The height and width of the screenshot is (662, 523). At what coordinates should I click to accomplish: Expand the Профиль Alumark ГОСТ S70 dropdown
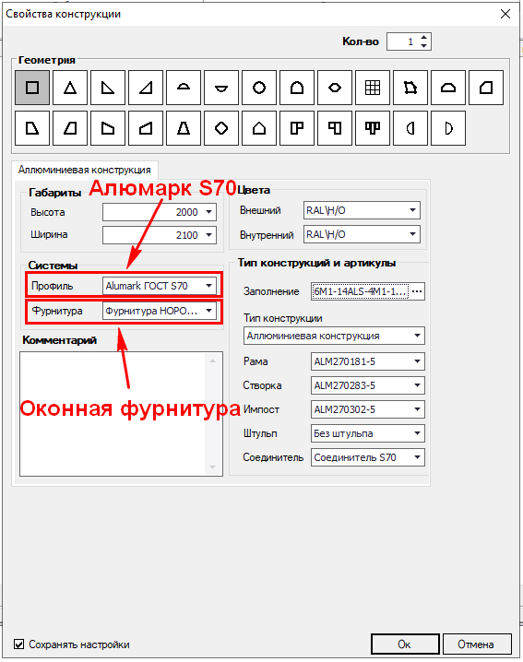[208, 286]
